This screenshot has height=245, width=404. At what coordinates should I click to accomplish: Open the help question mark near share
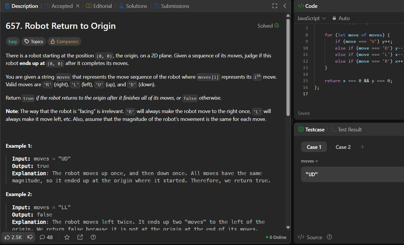pos(93,237)
